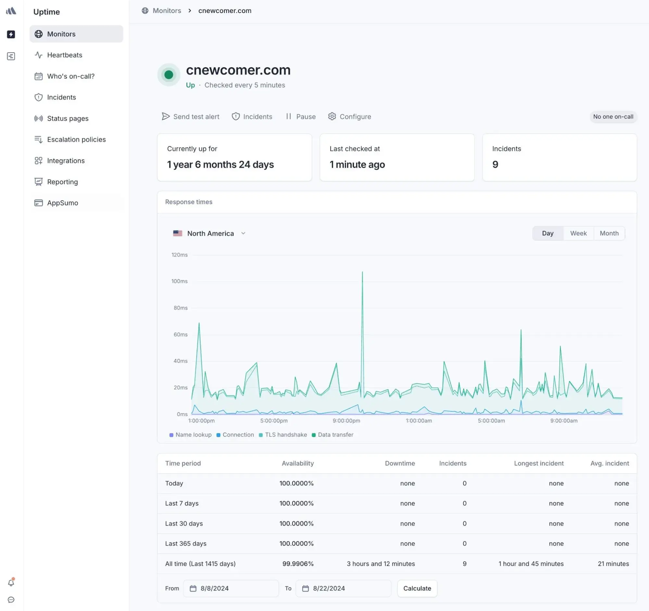Viewport: 649px width, 611px height.
Task: Click the Reporting sidebar icon
Action: tap(39, 181)
